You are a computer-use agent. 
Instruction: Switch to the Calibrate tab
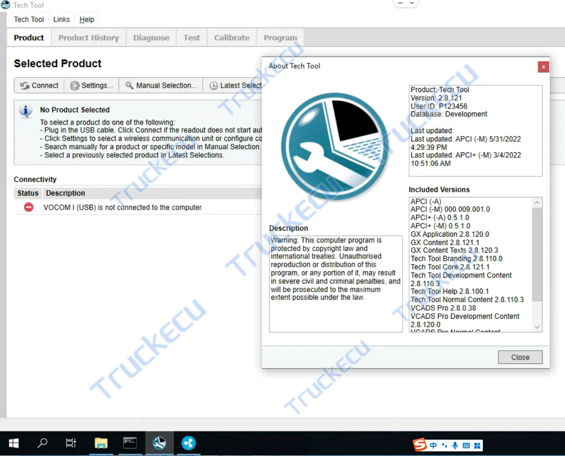pos(232,37)
